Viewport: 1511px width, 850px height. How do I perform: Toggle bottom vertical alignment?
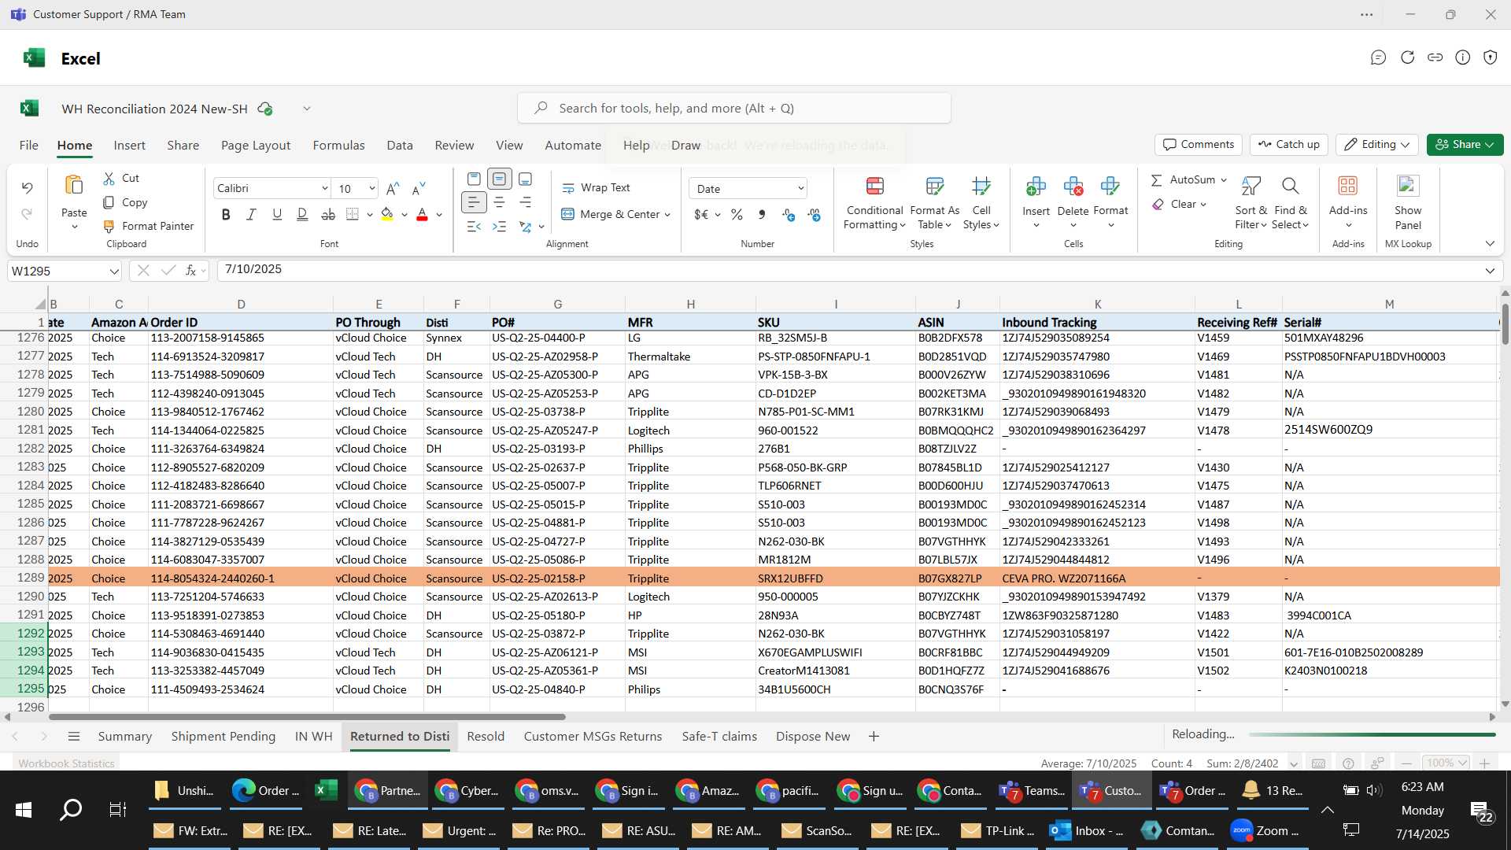click(x=525, y=179)
